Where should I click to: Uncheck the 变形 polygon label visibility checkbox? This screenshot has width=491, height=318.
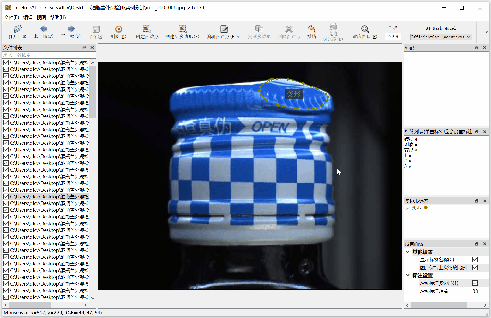(407, 208)
